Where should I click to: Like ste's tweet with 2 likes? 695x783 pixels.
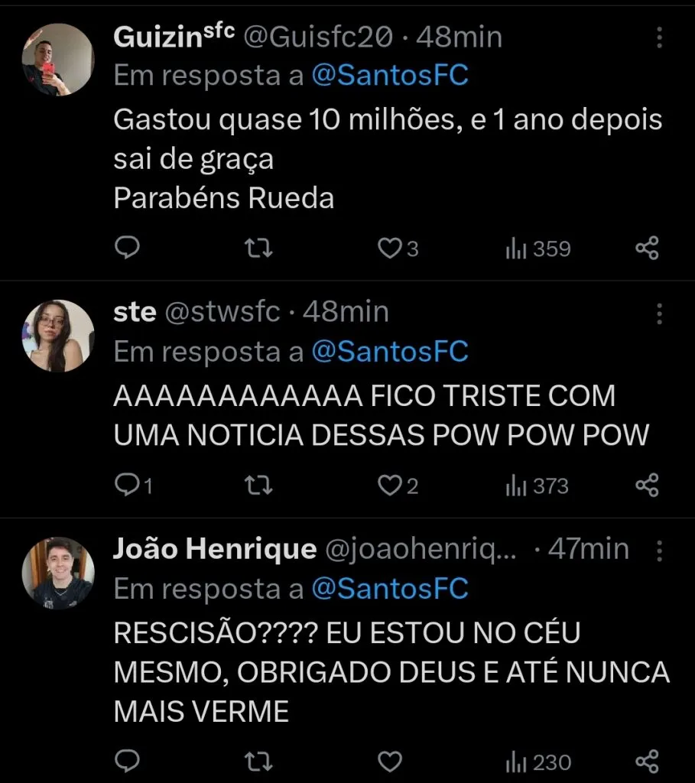pyautogui.click(x=391, y=486)
